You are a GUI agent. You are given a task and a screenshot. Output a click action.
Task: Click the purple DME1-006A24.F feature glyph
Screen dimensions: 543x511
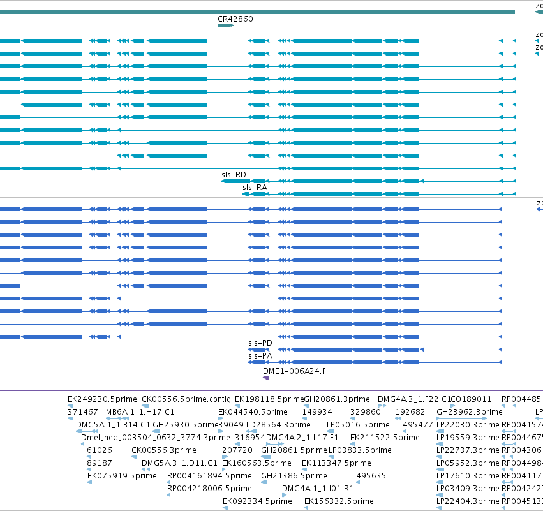pos(266,378)
